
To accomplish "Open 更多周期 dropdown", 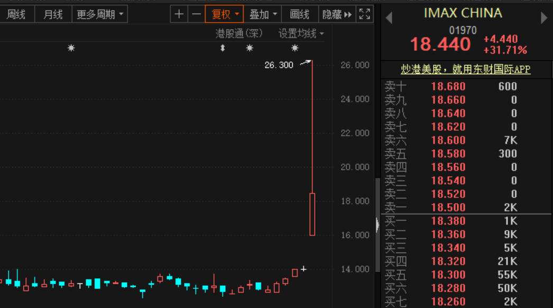I will (100, 14).
